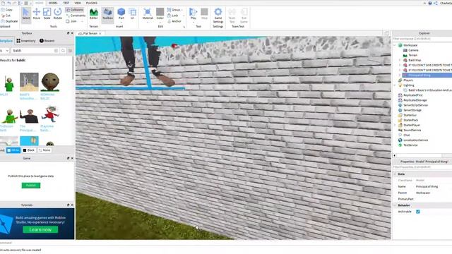
Task: Undock the Toolbox panel
Action: [68, 33]
